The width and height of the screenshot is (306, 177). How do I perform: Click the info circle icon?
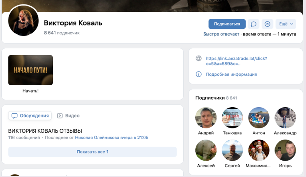[x=198, y=74]
